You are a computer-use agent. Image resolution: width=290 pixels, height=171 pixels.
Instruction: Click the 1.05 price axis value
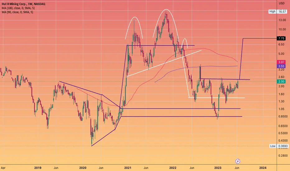[x=281, y=109]
